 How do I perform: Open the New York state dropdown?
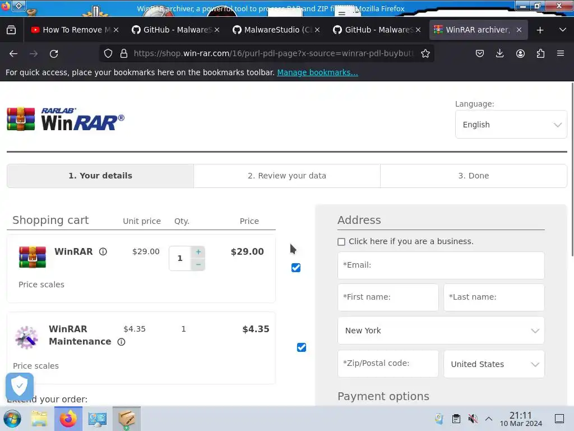pyautogui.click(x=441, y=331)
